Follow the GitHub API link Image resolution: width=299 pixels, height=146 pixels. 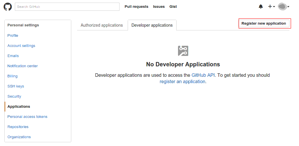203,75
